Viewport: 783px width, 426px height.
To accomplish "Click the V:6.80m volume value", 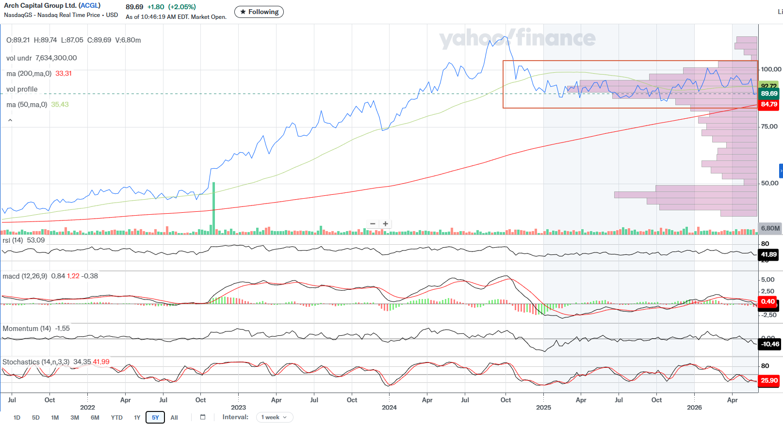I will [128, 40].
